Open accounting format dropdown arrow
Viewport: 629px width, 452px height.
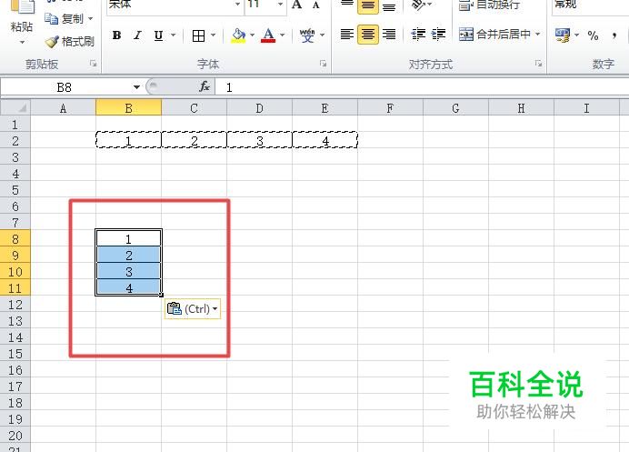pyautogui.click(x=576, y=35)
